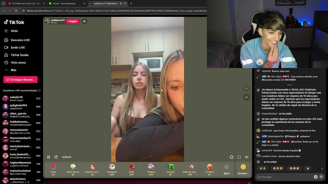328x184 pixels.
Task: Open contre69 username in chat
Action: pyautogui.click(x=267, y=151)
